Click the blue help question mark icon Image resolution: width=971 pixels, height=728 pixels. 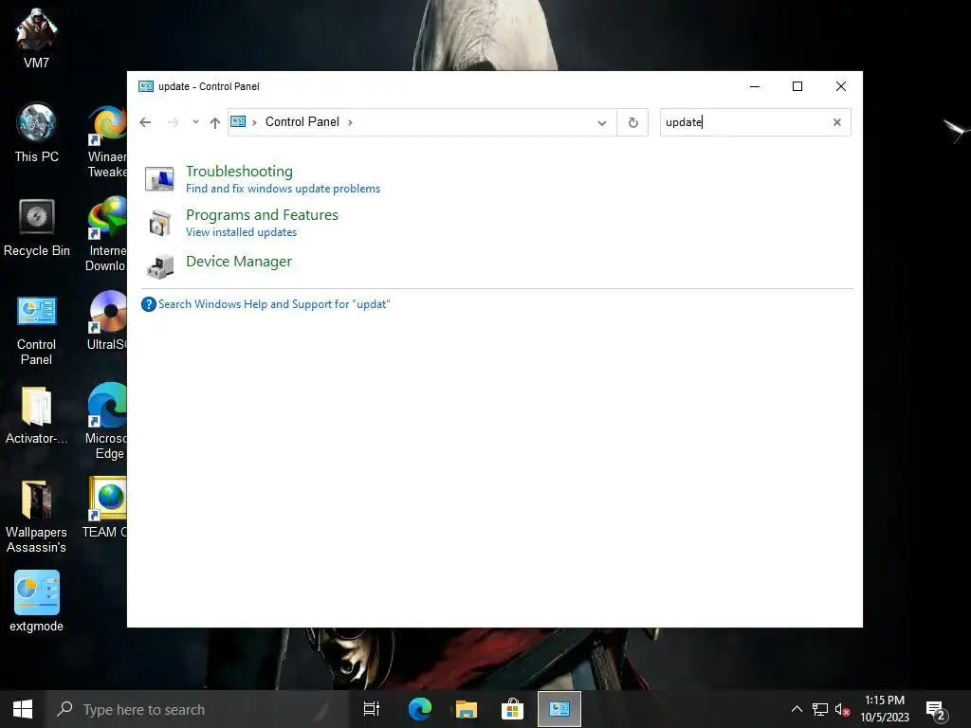point(149,304)
